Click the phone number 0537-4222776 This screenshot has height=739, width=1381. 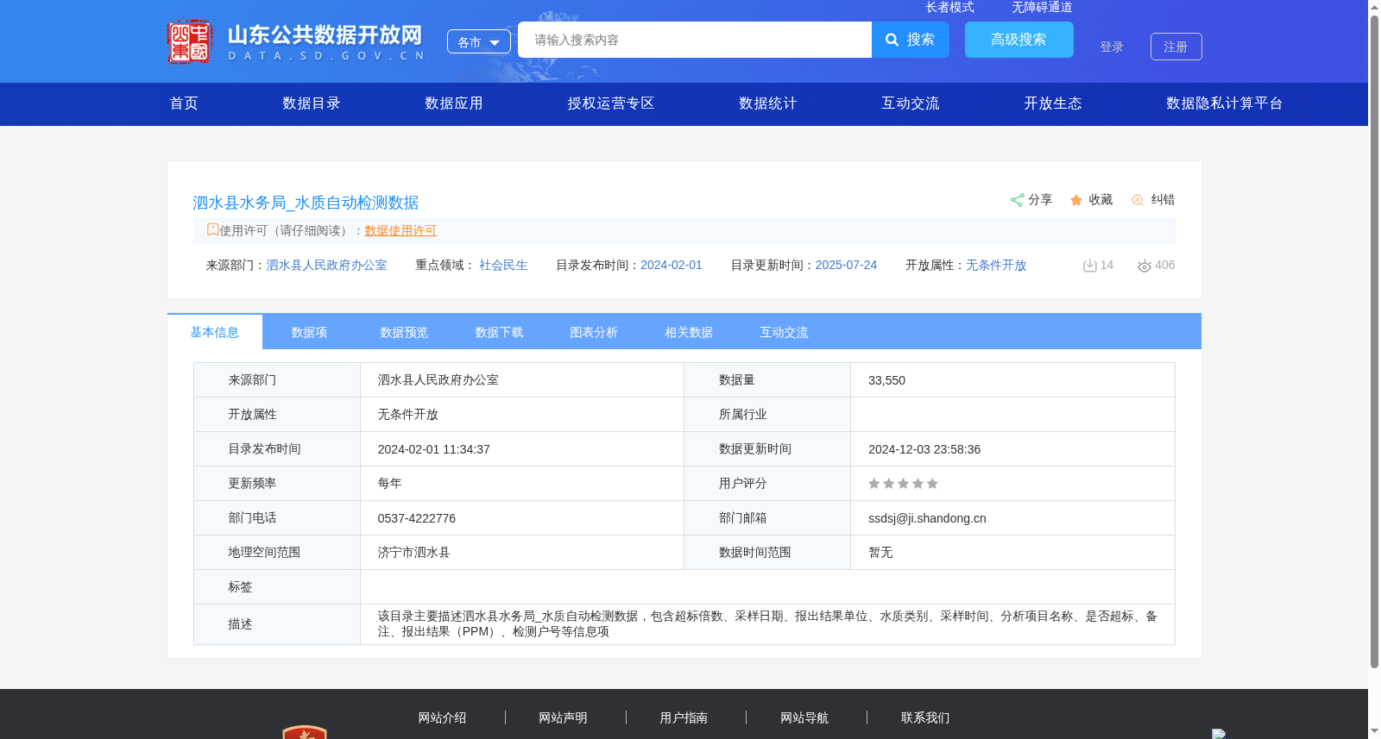coord(417,518)
